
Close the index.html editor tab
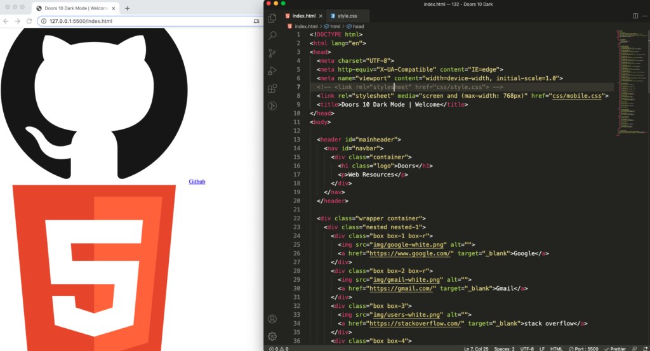coord(321,16)
